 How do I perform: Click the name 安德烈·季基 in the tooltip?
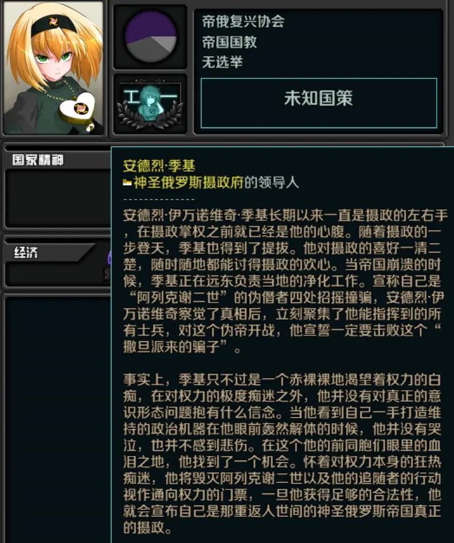tap(159, 166)
